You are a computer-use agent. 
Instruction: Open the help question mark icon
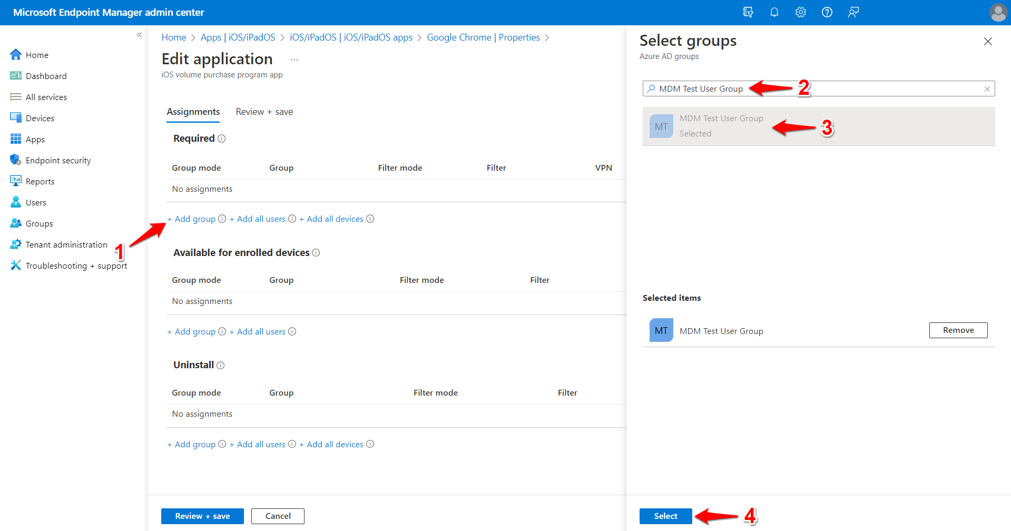tap(827, 12)
